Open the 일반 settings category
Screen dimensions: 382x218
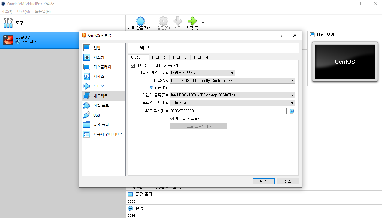[104, 48]
